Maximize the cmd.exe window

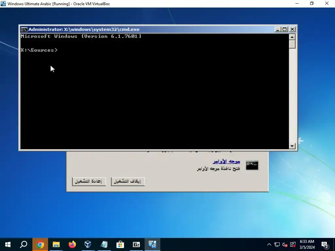pyautogui.click(x=285, y=29)
